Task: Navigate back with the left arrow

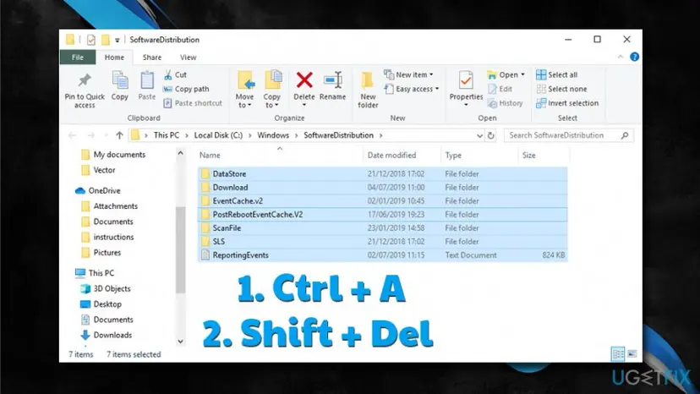Action: click(73, 135)
